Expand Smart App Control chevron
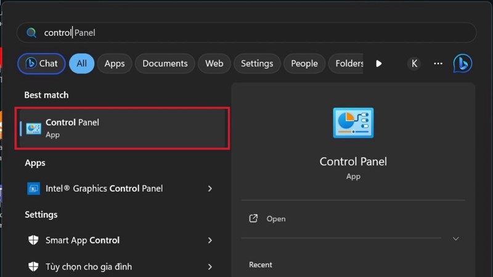Viewport: 493px width, 277px height. [210, 240]
